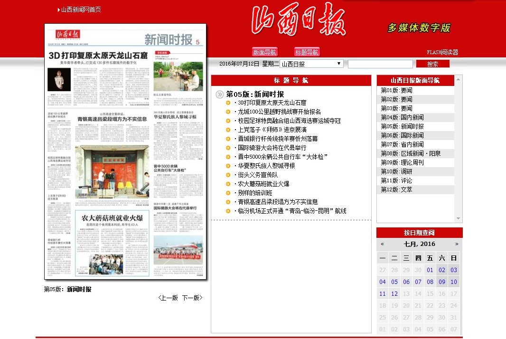Select 第04版:国内新闻 in page navigation
Screen dimensions: 506x339
point(403,118)
